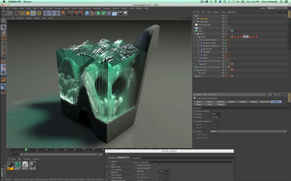Collapse the Ground object tree node
Screen dimensions: 291x181
[196, 70]
